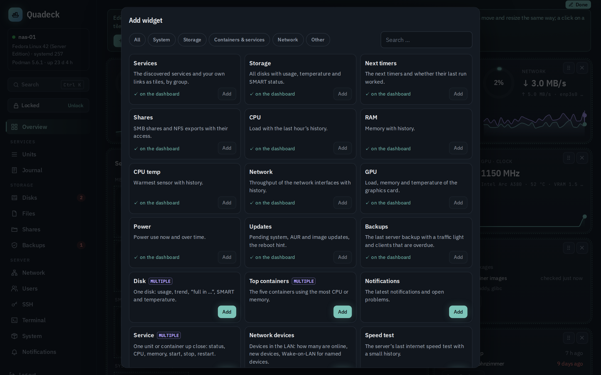Click the widget Search field

[426, 40]
